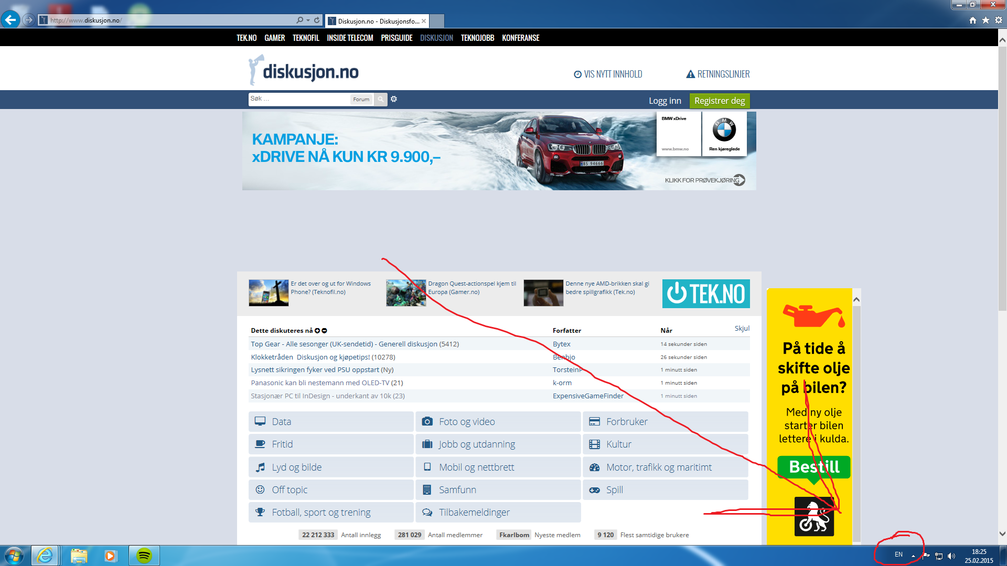Hide the Dette diskuteres nå section via Skjul
1007x566 pixels.
742,328
